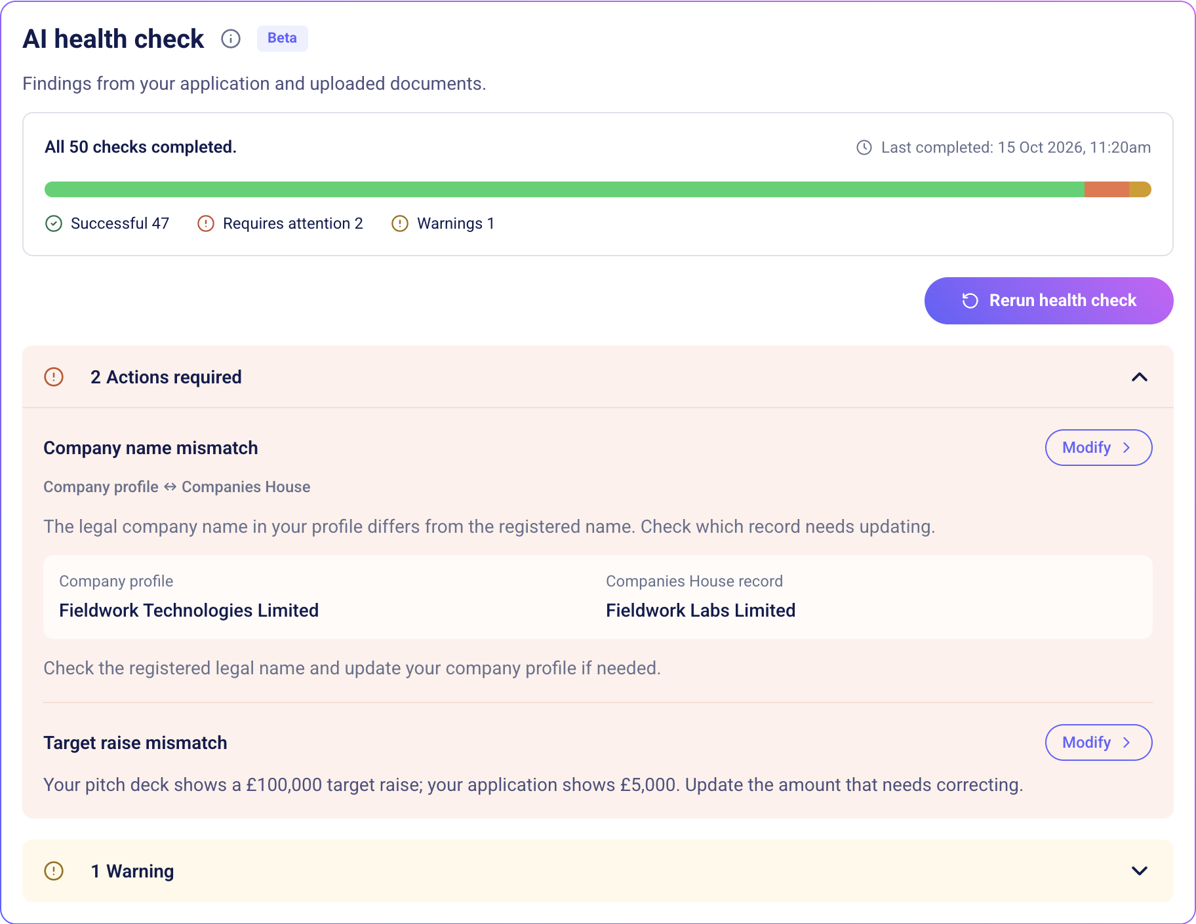
Task: Click the yellow alert icon beside Warnings 1
Action: tap(400, 223)
